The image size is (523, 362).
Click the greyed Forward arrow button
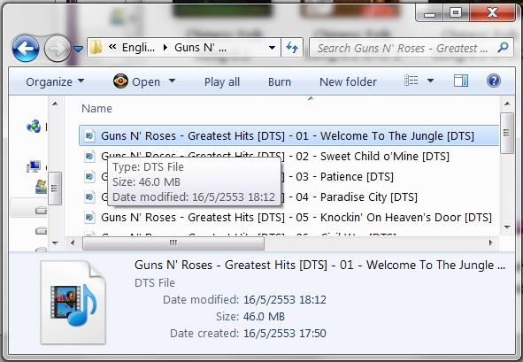click(57, 49)
